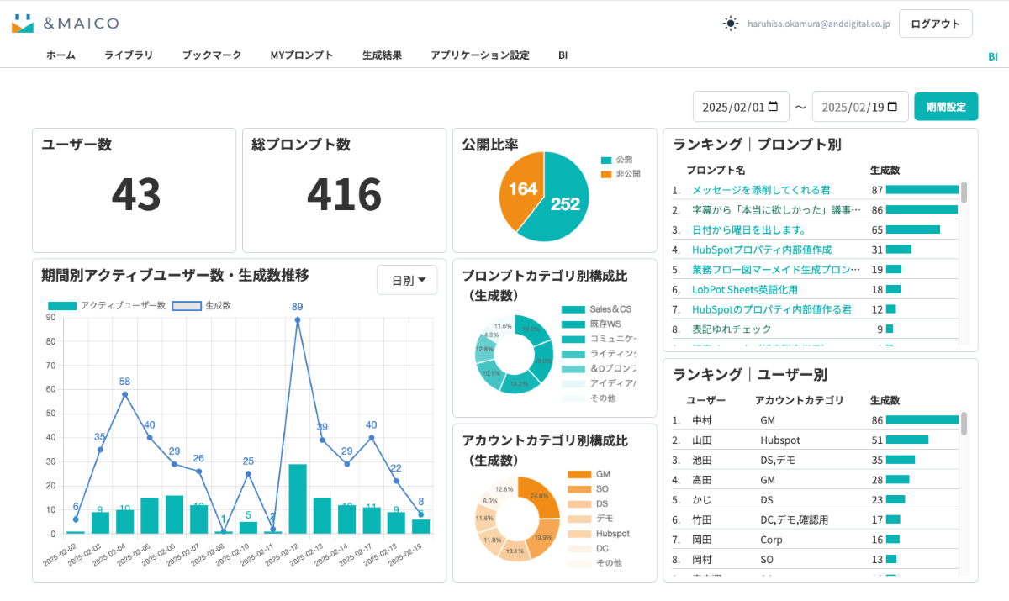The height and width of the screenshot is (601, 1009).
Task: Click the user ranking list scrollbar
Action: tap(964, 423)
